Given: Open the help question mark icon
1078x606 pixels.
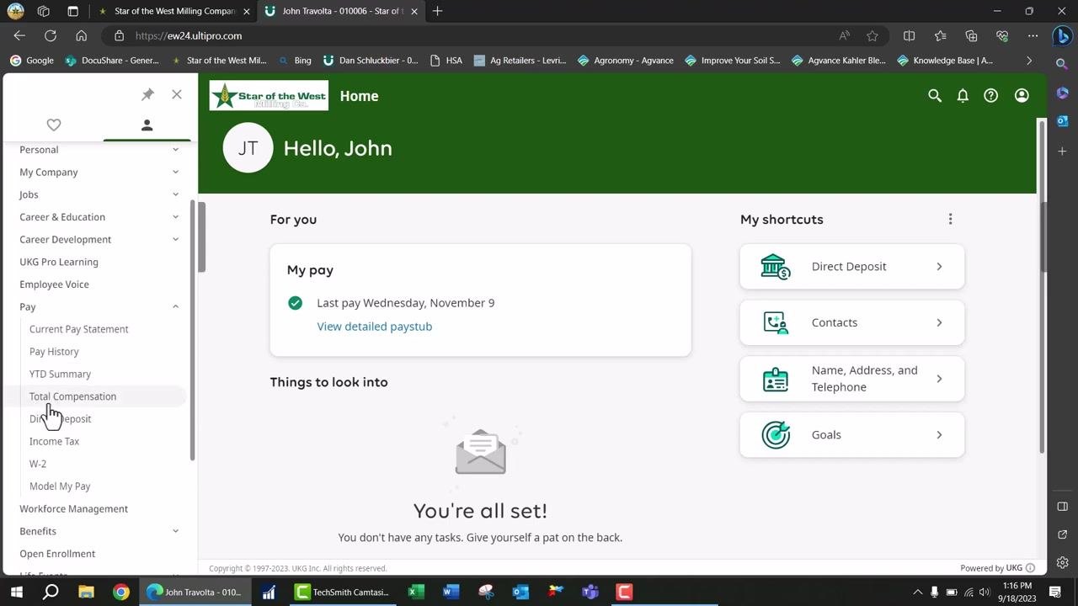Looking at the screenshot, I should pos(991,96).
